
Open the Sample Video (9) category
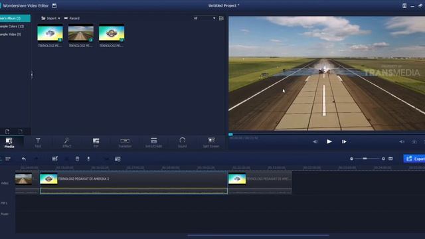pyautogui.click(x=11, y=35)
